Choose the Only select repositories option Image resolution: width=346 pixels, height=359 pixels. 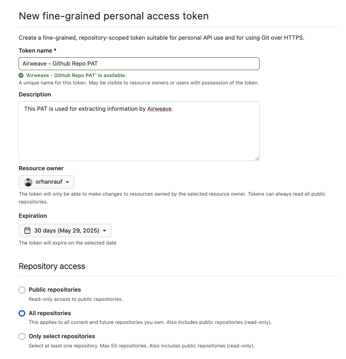click(22, 336)
